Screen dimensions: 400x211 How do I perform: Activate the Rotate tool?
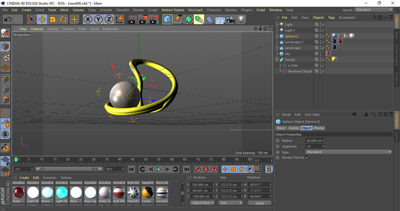click(63, 20)
